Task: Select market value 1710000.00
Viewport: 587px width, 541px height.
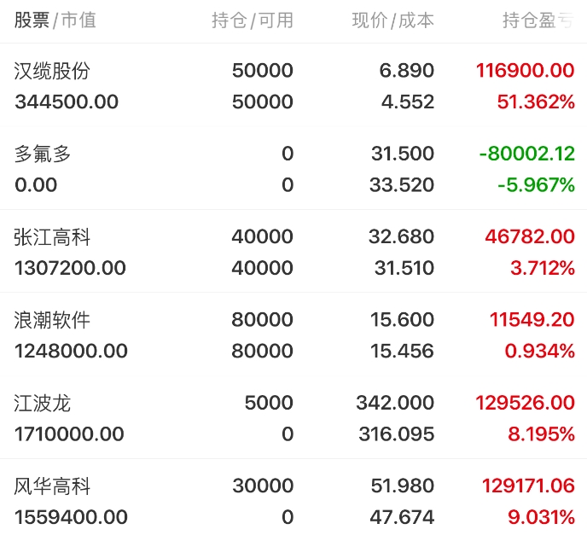Action: (x=69, y=434)
